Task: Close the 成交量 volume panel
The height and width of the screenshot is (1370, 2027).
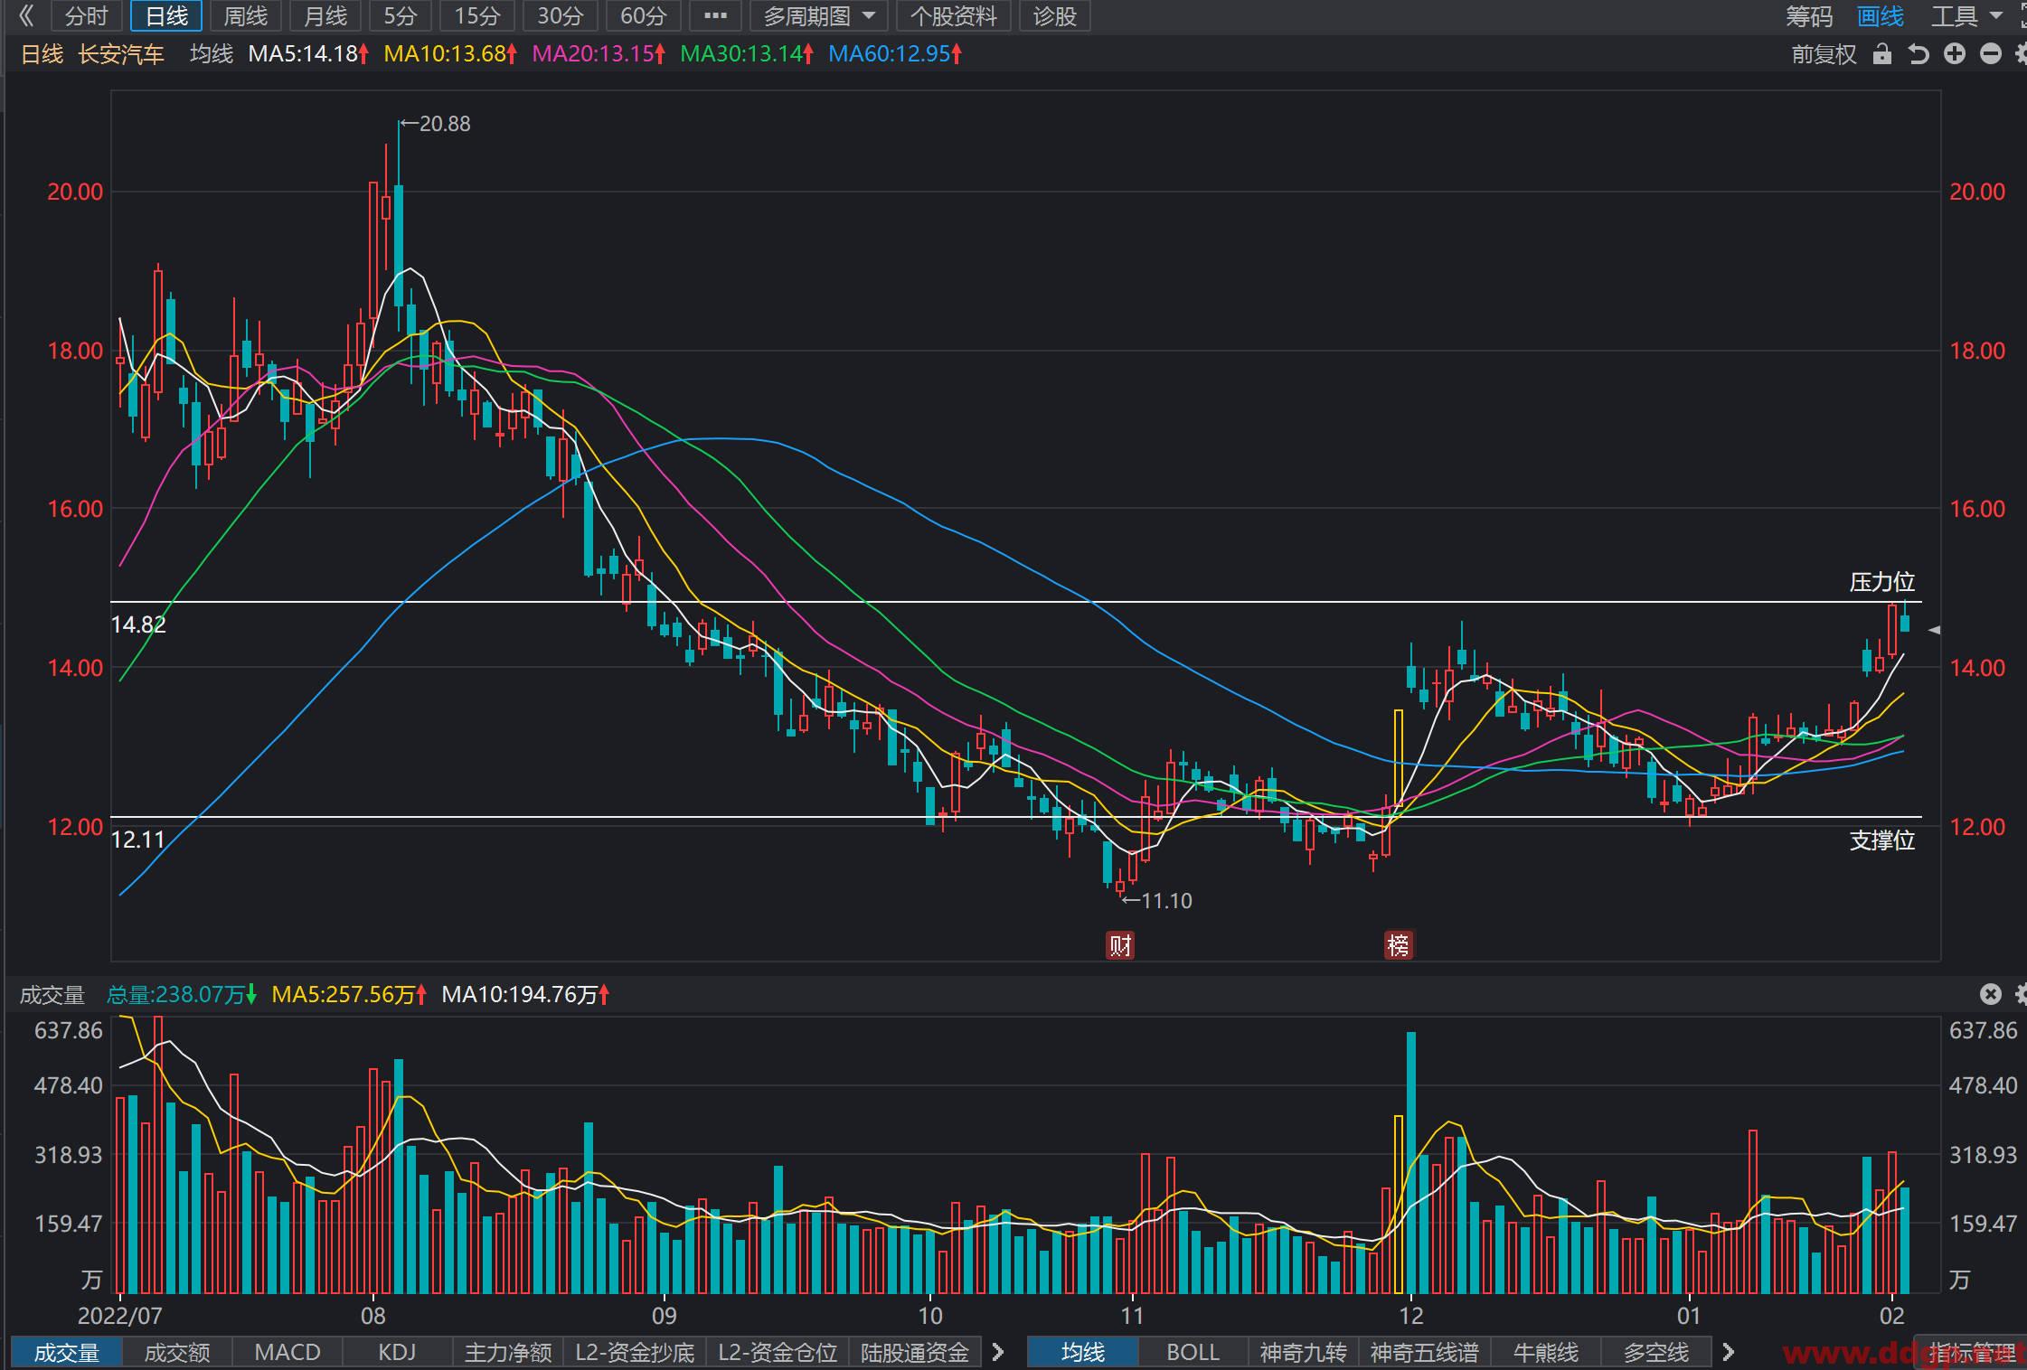Action: coord(1990,994)
